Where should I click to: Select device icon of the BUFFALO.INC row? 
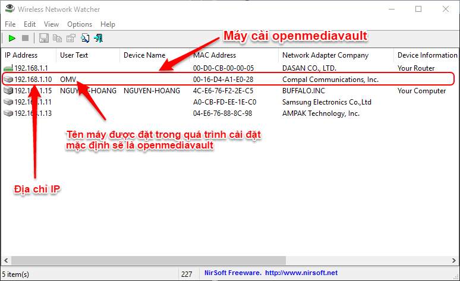coord(8,91)
